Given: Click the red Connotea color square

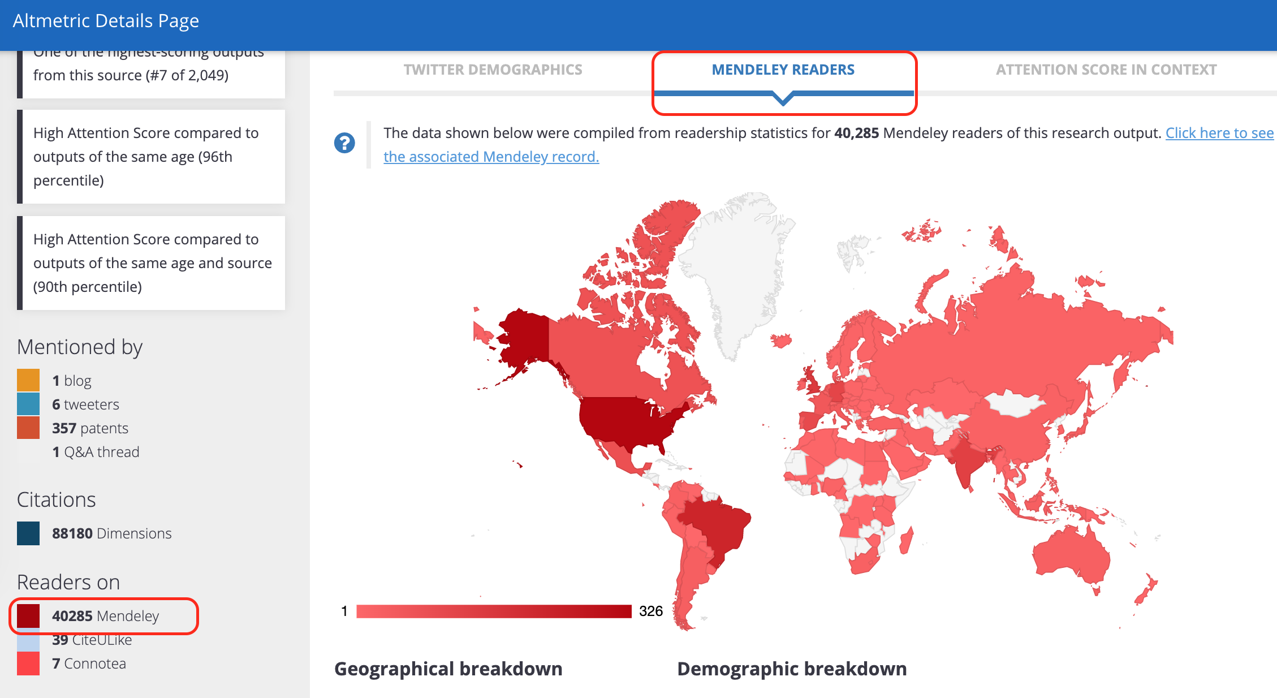Looking at the screenshot, I should pos(28,663).
